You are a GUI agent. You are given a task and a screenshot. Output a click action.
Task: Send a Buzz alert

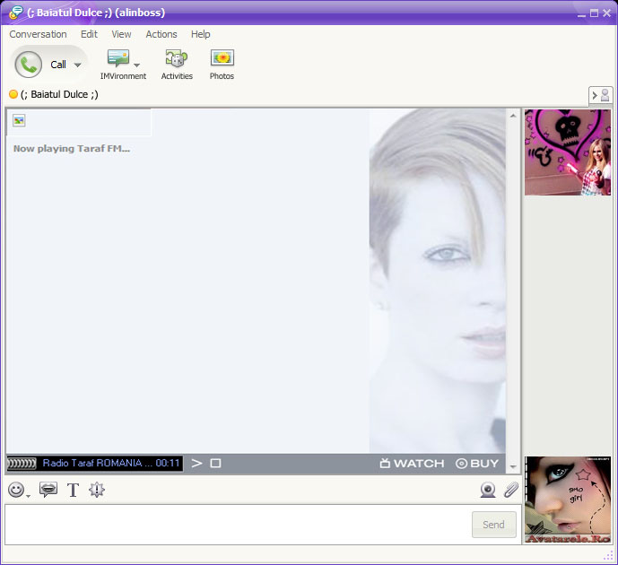[x=97, y=490]
